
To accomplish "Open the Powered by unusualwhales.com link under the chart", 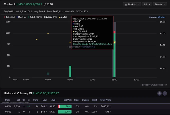I will 154,85.
